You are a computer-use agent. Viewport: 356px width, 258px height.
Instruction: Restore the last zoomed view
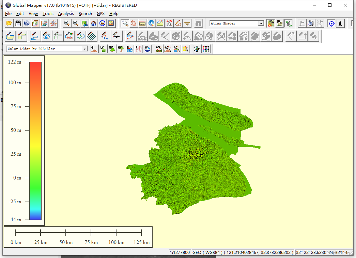[x=84, y=23]
